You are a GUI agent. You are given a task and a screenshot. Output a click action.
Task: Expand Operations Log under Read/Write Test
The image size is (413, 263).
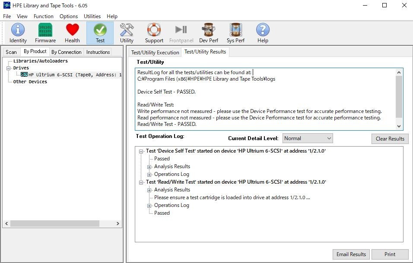pyautogui.click(x=149, y=206)
